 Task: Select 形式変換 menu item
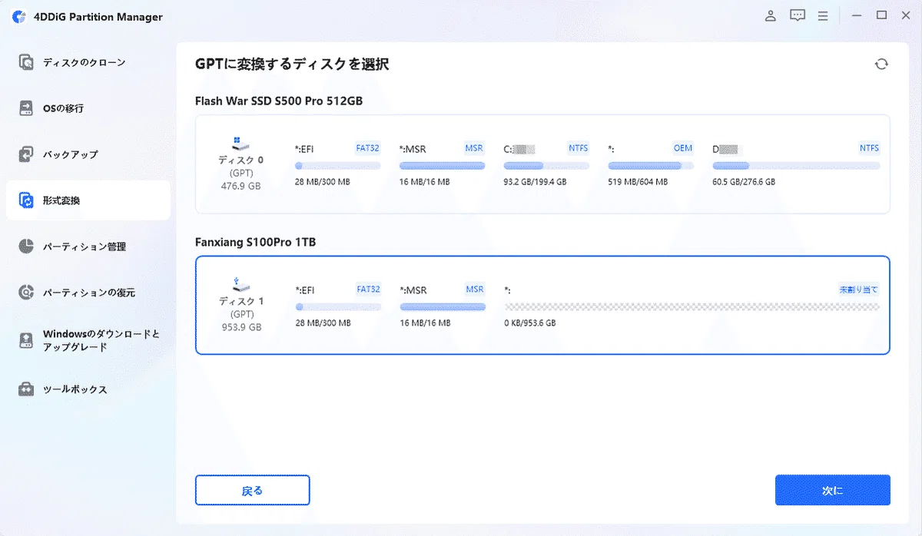(x=88, y=200)
